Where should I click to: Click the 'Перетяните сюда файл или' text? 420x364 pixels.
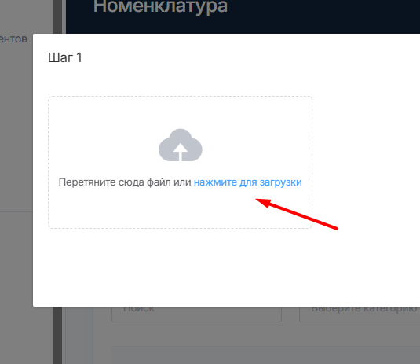pyautogui.click(x=125, y=182)
